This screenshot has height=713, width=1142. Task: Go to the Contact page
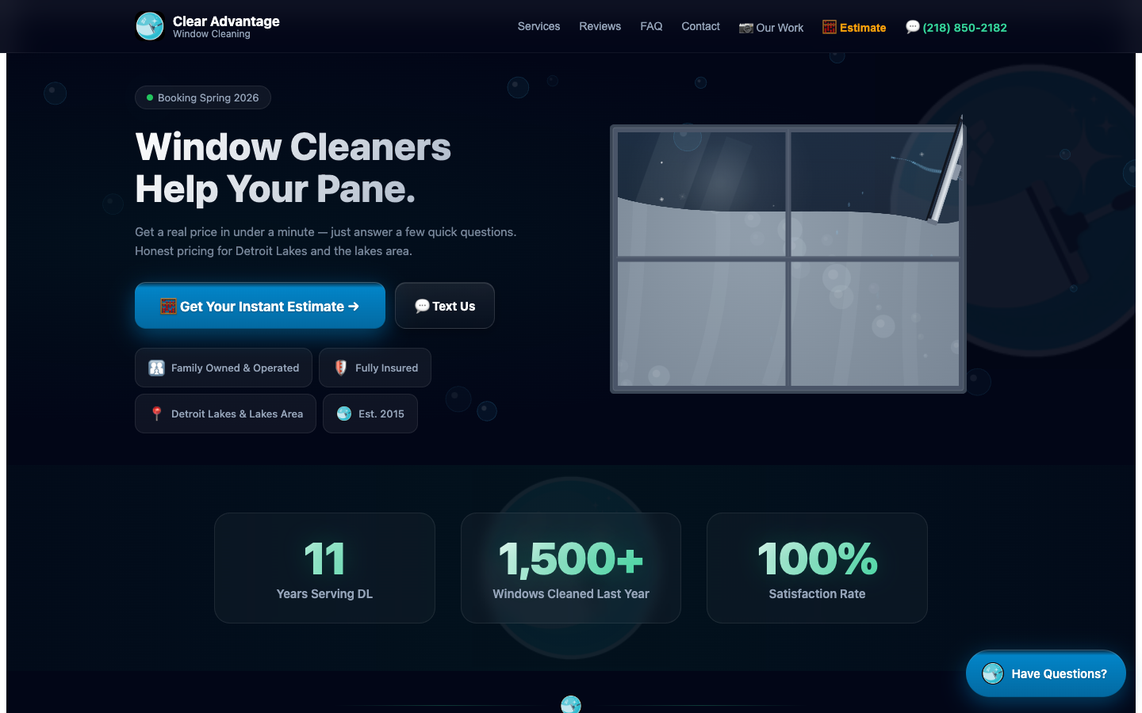click(x=700, y=26)
